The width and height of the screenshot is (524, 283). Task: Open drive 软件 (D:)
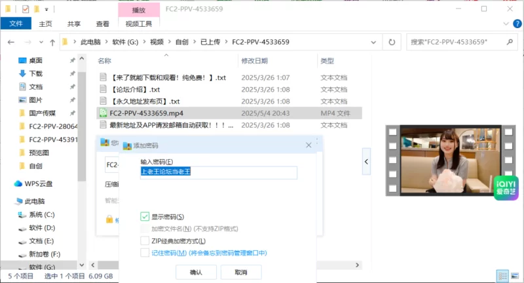click(41, 228)
